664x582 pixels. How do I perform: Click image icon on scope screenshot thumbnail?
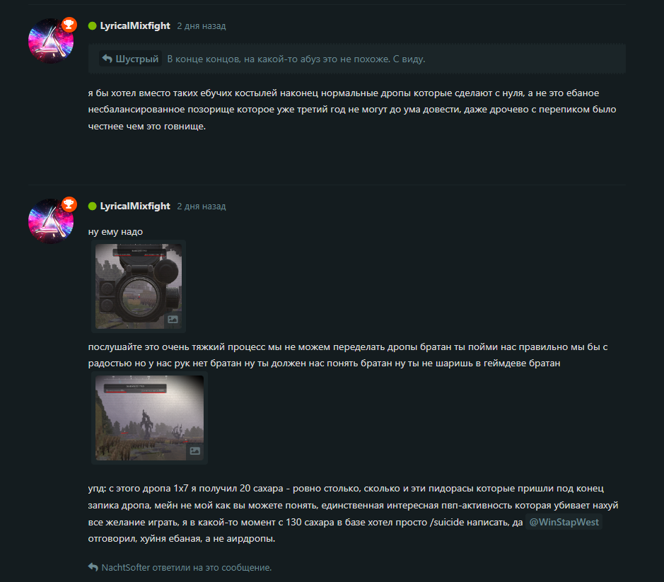173,320
